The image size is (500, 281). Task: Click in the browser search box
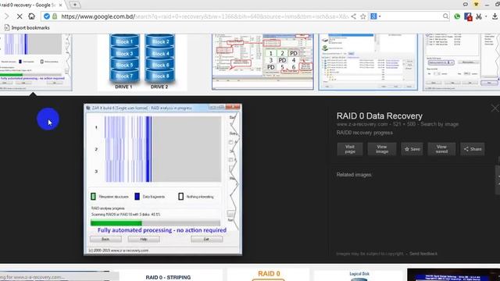[412, 16]
